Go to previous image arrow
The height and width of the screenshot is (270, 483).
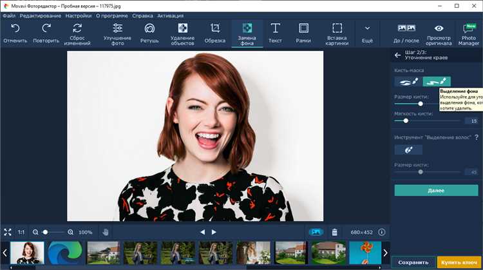(202, 232)
